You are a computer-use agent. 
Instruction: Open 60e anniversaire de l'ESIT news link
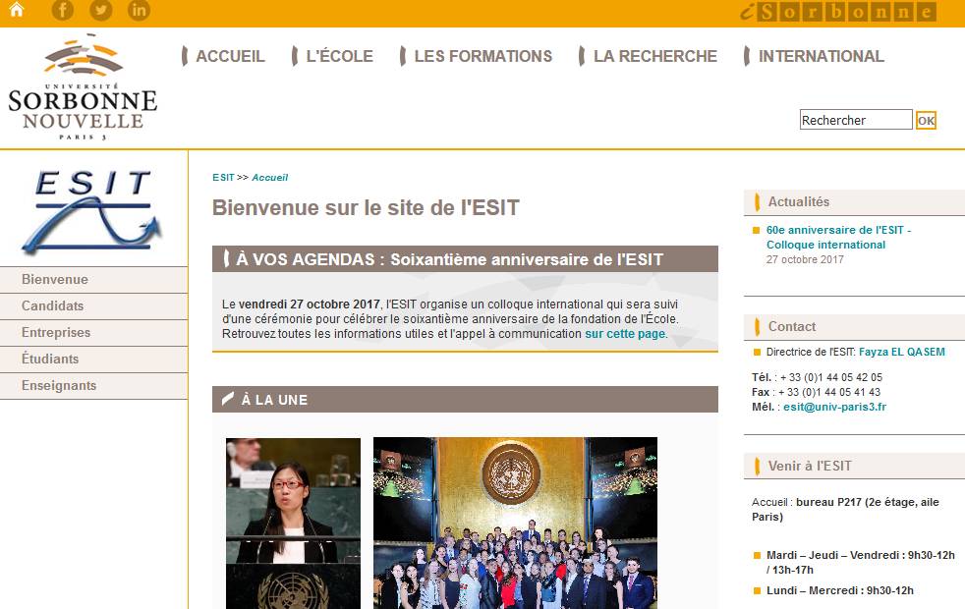(838, 237)
